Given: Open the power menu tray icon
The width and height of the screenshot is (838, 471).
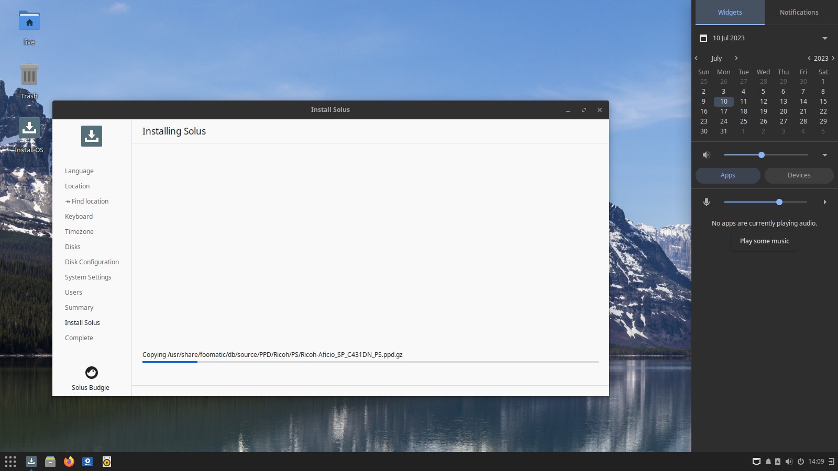Looking at the screenshot, I should 801,462.
